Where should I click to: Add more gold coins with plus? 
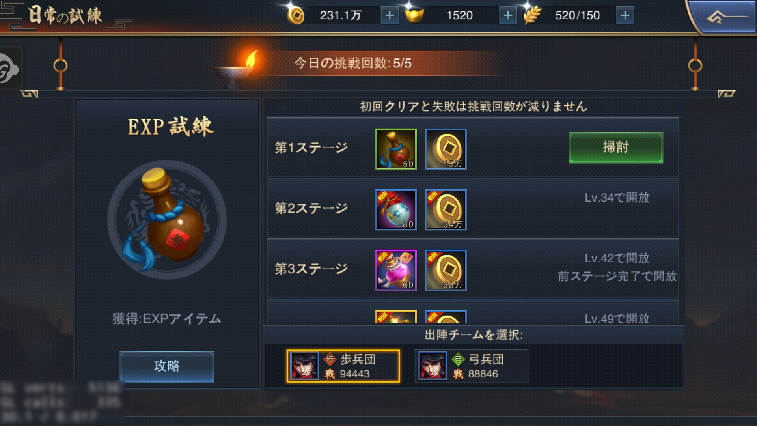tap(390, 15)
